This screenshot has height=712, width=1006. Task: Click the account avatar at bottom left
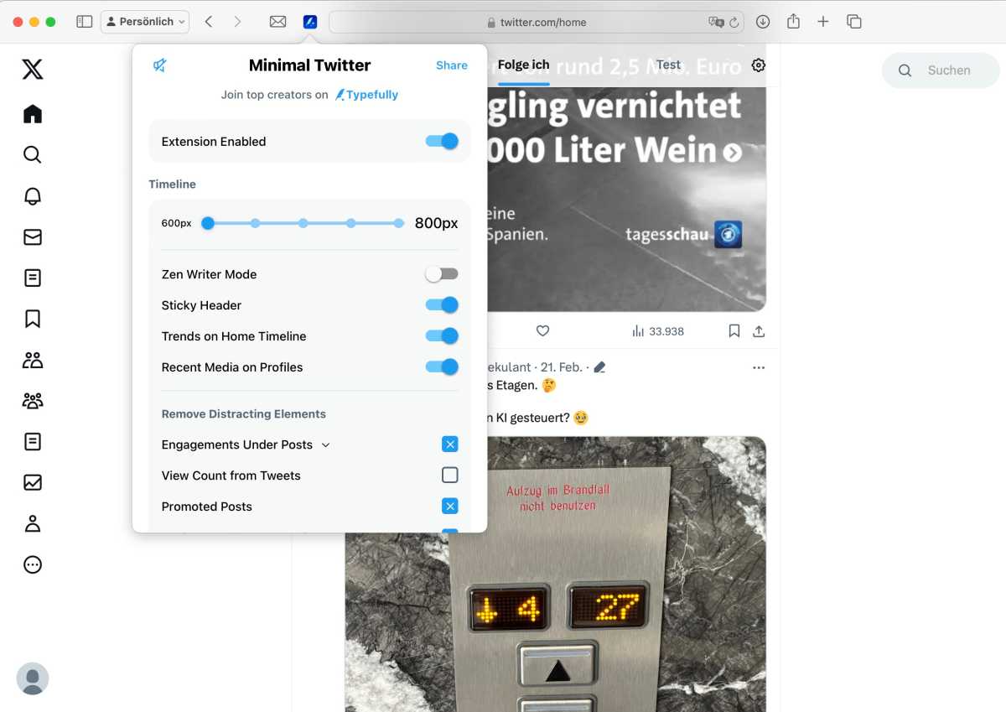coord(33,678)
